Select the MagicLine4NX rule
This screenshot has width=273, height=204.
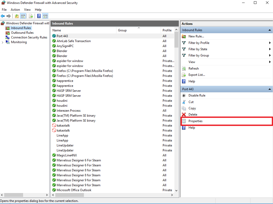tap(113, 155)
